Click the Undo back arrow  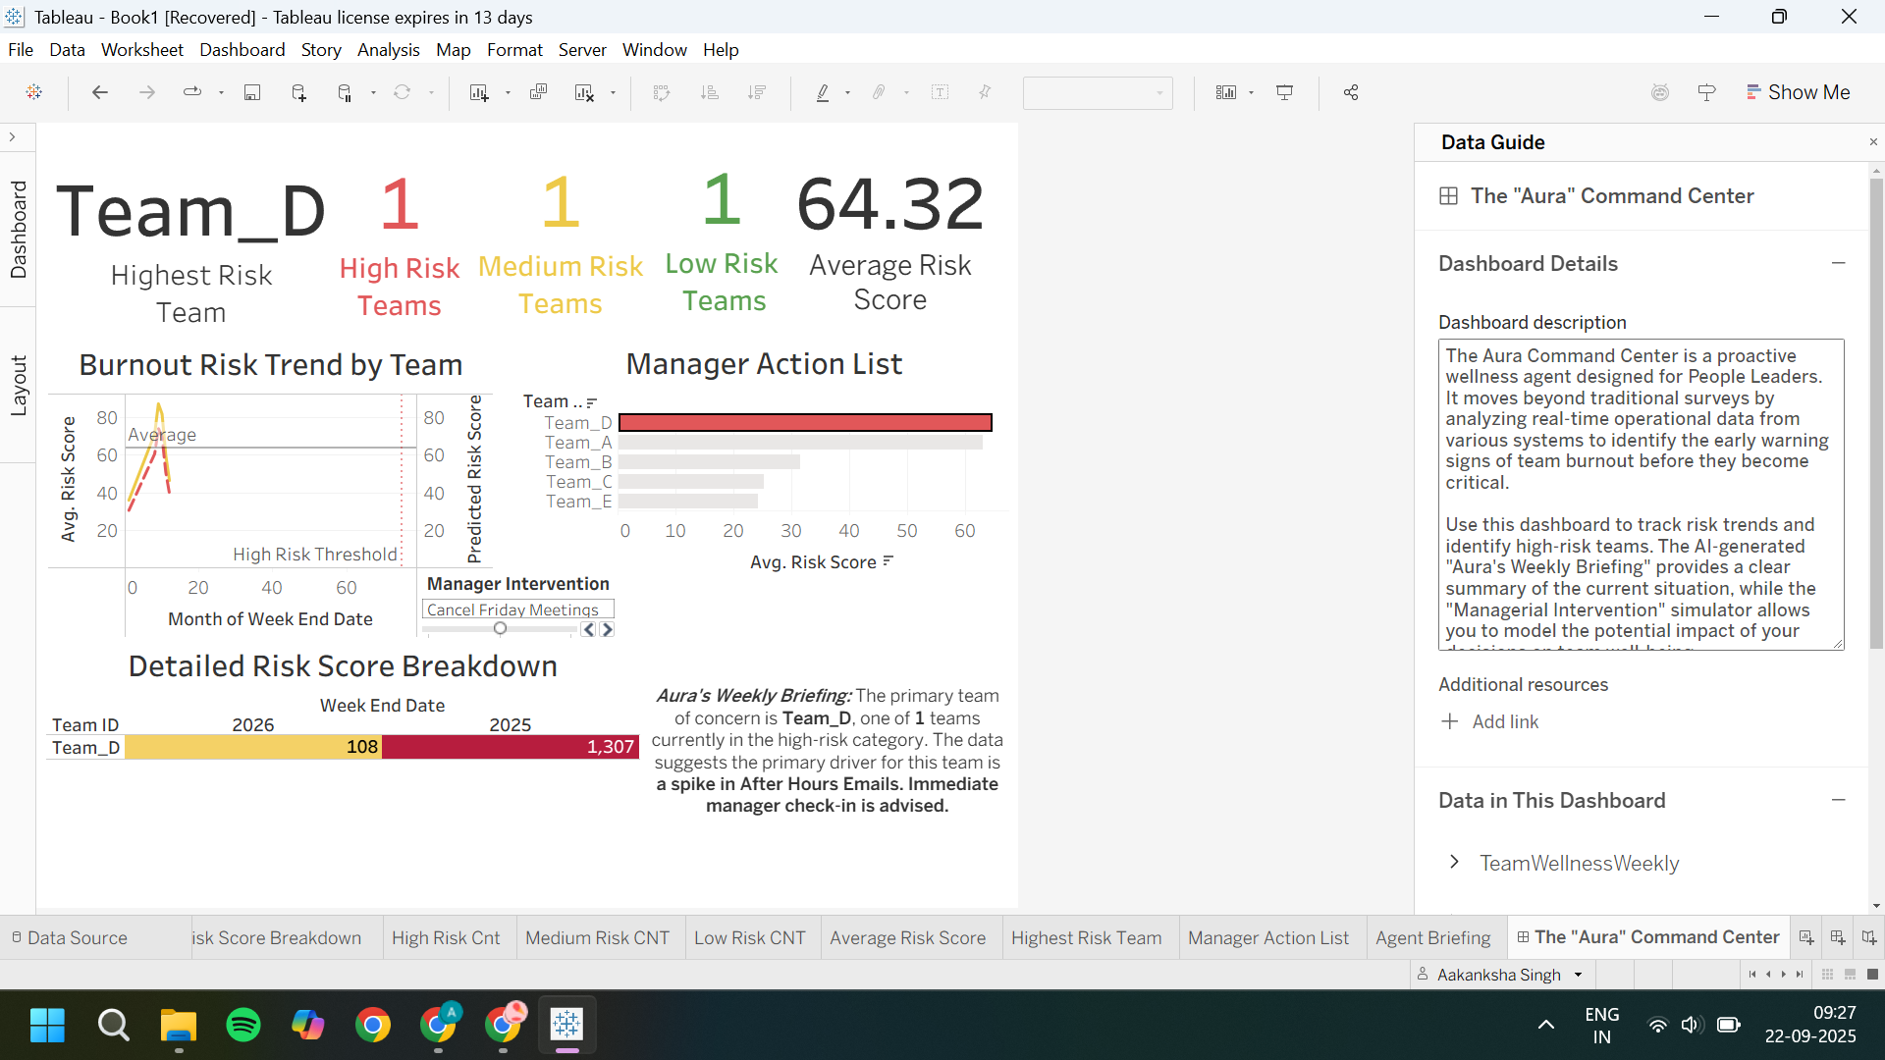pyautogui.click(x=99, y=92)
